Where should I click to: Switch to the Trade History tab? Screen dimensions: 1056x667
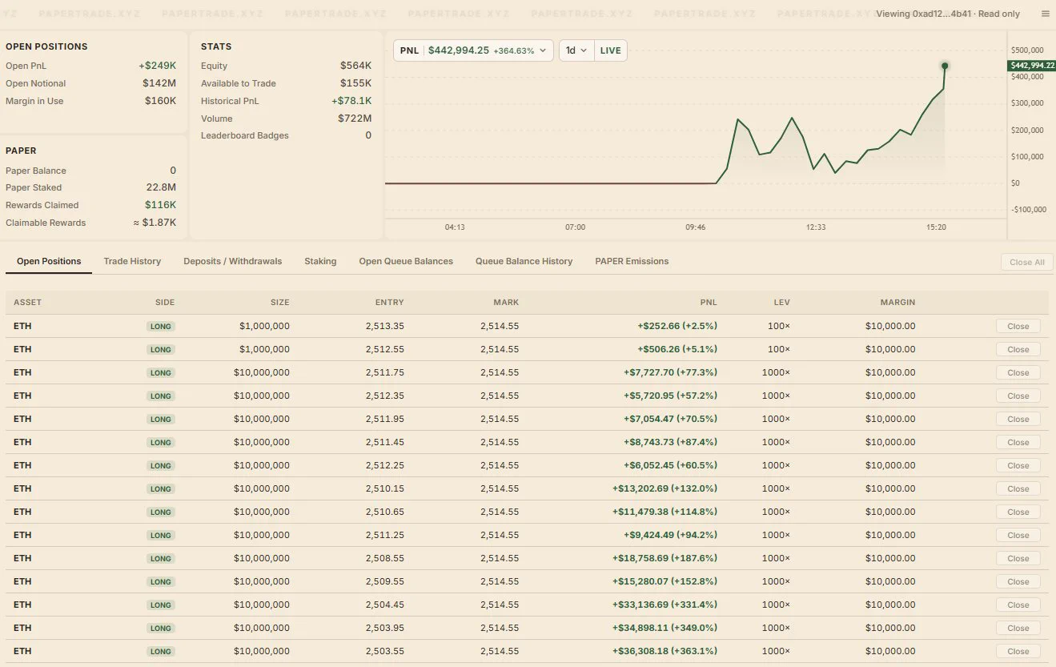point(132,261)
